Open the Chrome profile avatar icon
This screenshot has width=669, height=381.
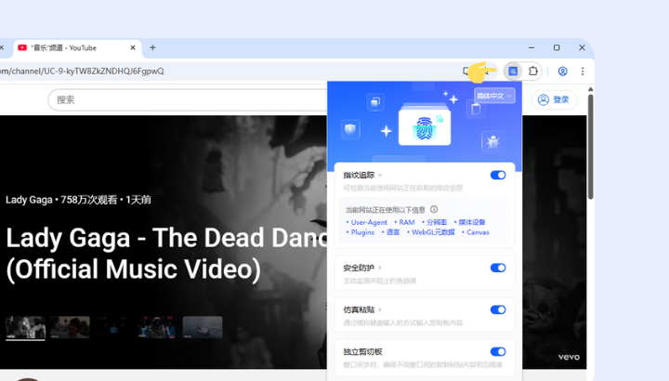pyautogui.click(x=563, y=72)
